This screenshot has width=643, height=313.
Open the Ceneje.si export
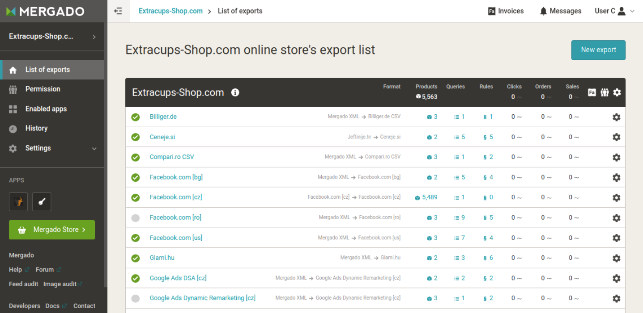(x=162, y=137)
